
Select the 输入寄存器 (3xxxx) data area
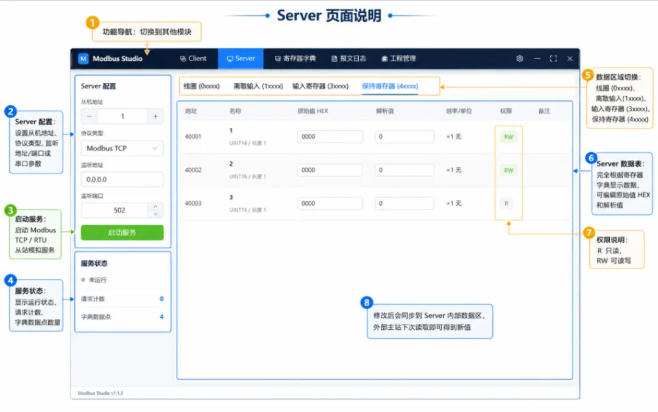pos(320,86)
